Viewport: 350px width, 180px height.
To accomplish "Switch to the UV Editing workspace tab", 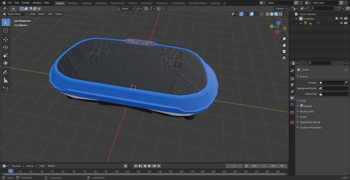I will [101, 3].
